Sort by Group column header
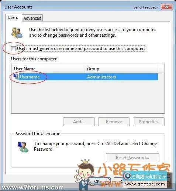The height and width of the screenshot is (191, 176). [121, 68]
